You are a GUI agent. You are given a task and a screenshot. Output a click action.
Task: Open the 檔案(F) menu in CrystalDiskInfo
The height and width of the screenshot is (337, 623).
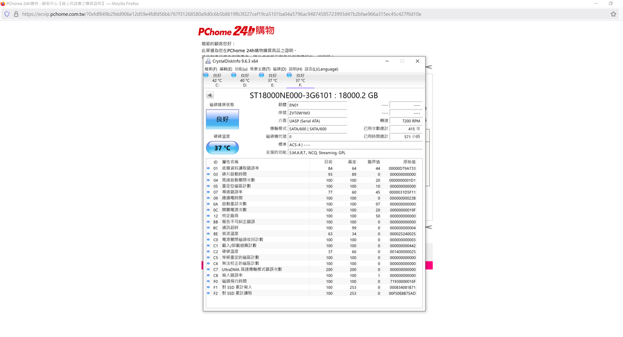coord(211,69)
